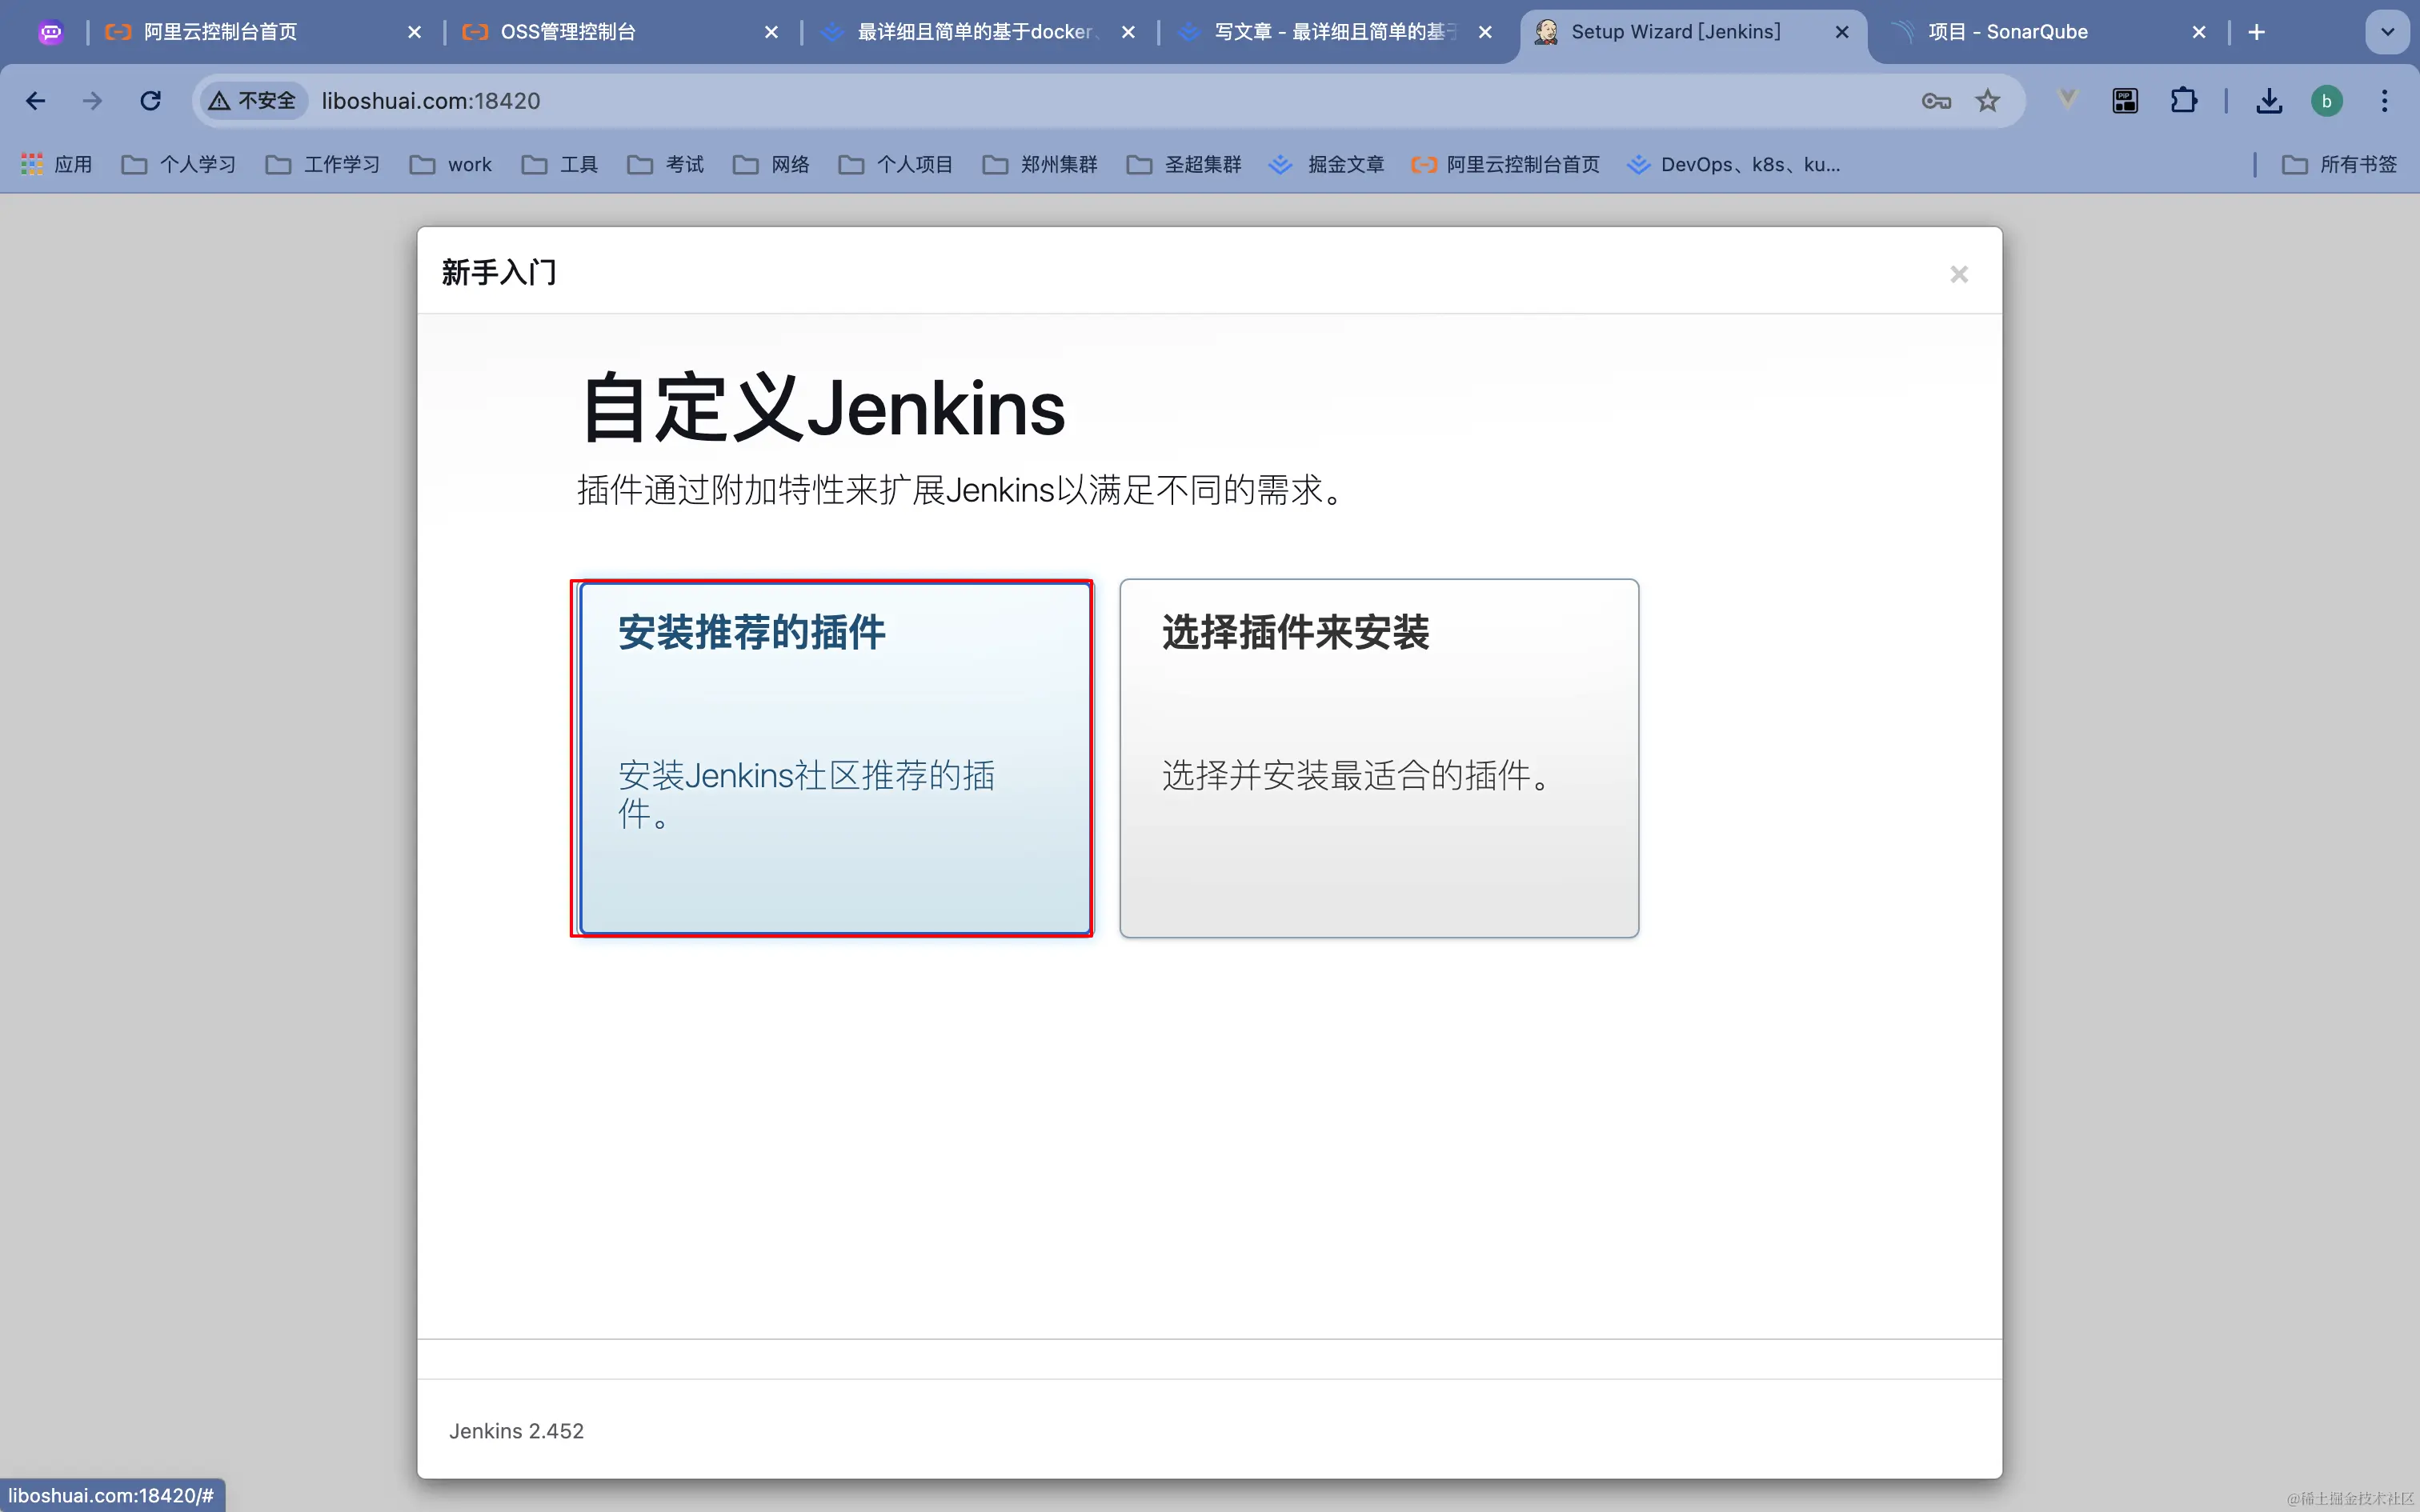Viewport: 2420px width, 1512px height.
Task: Choose 安装推荐的插件 option
Action: coord(835,758)
